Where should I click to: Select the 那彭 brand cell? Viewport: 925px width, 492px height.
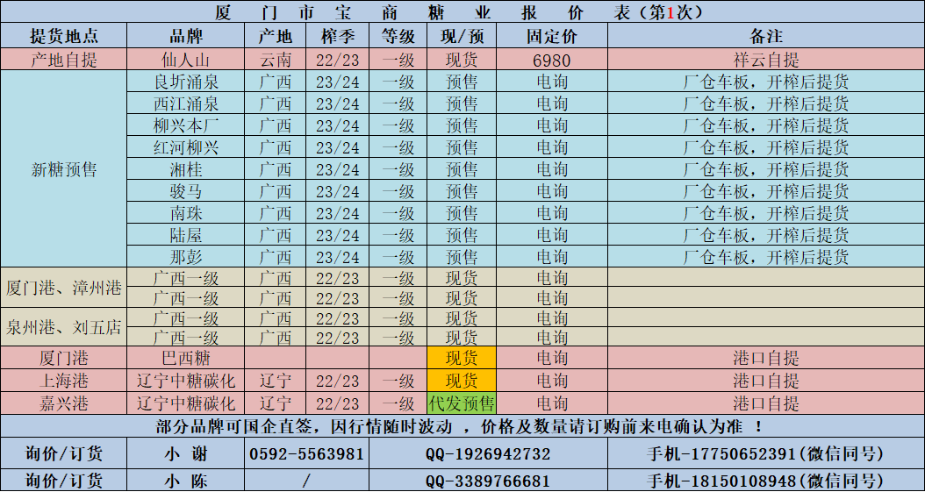pos(185,257)
